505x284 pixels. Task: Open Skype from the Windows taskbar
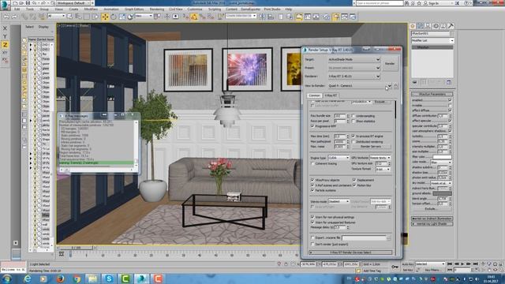click(x=109, y=278)
